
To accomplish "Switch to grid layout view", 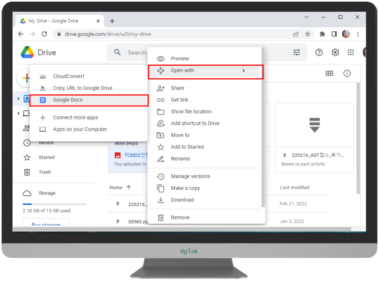I will 329,73.
